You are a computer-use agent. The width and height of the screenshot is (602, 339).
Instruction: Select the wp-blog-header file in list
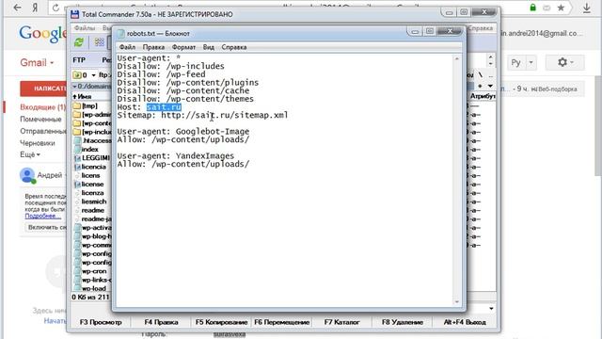[x=92, y=236]
